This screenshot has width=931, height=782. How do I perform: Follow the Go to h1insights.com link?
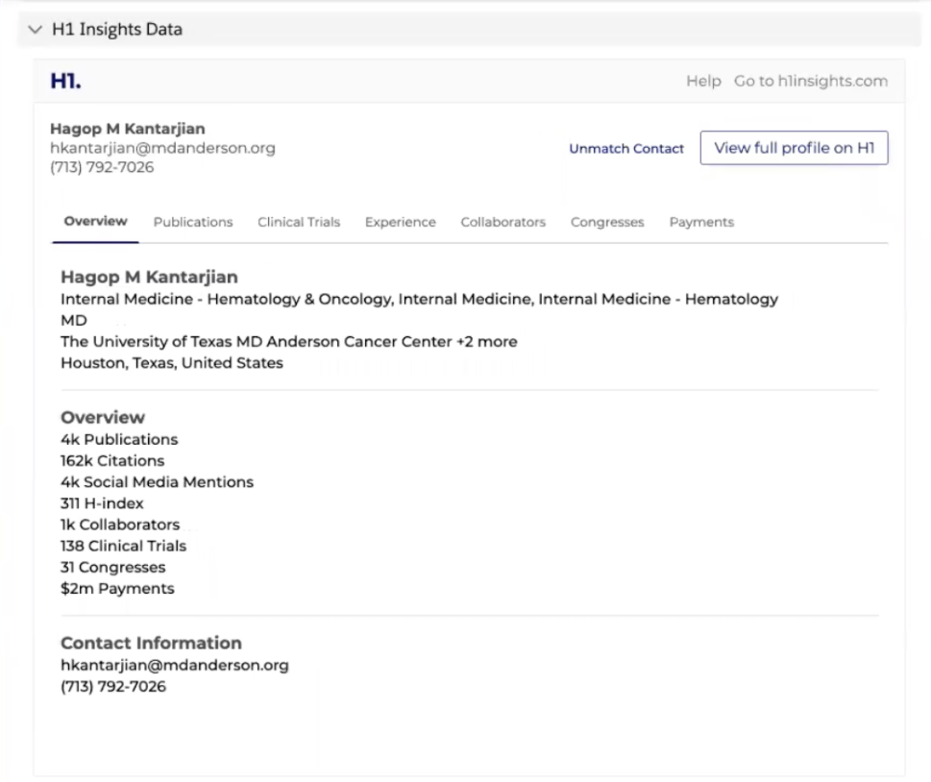click(x=811, y=81)
